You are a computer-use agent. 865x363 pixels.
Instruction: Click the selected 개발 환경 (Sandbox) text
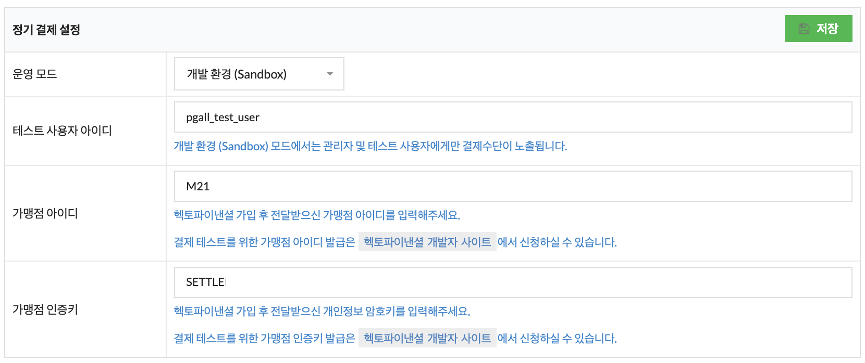(x=237, y=74)
